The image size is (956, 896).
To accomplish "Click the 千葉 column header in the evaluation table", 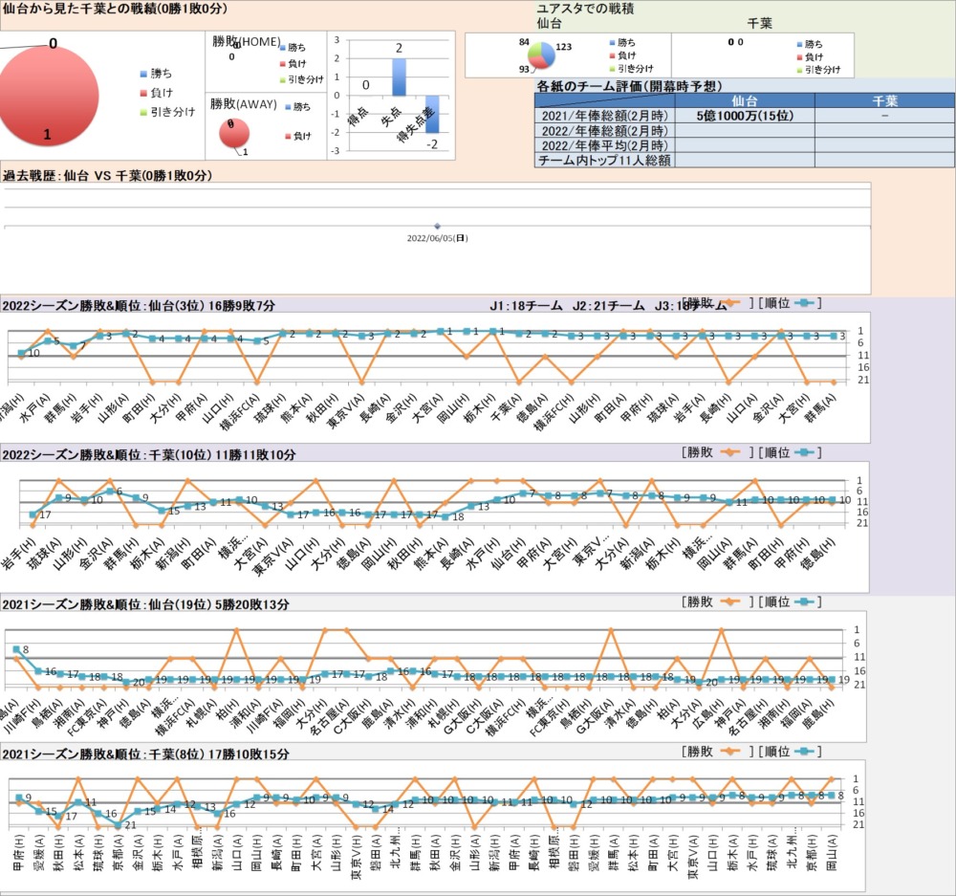I will (x=884, y=100).
